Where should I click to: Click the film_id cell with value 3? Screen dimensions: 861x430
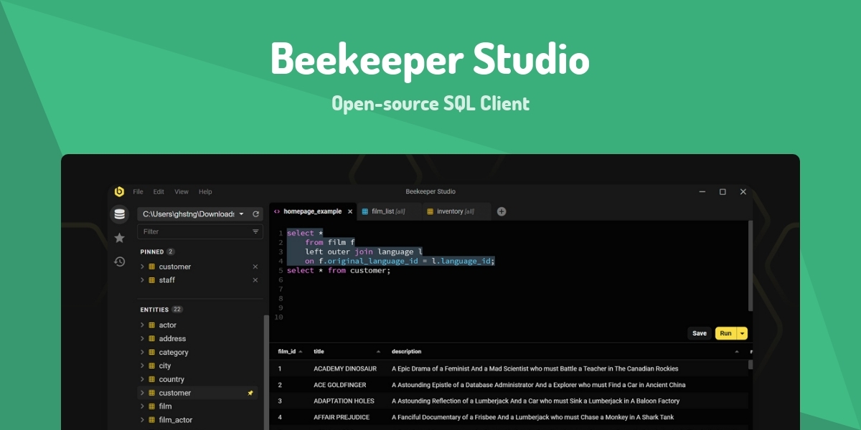coord(280,401)
